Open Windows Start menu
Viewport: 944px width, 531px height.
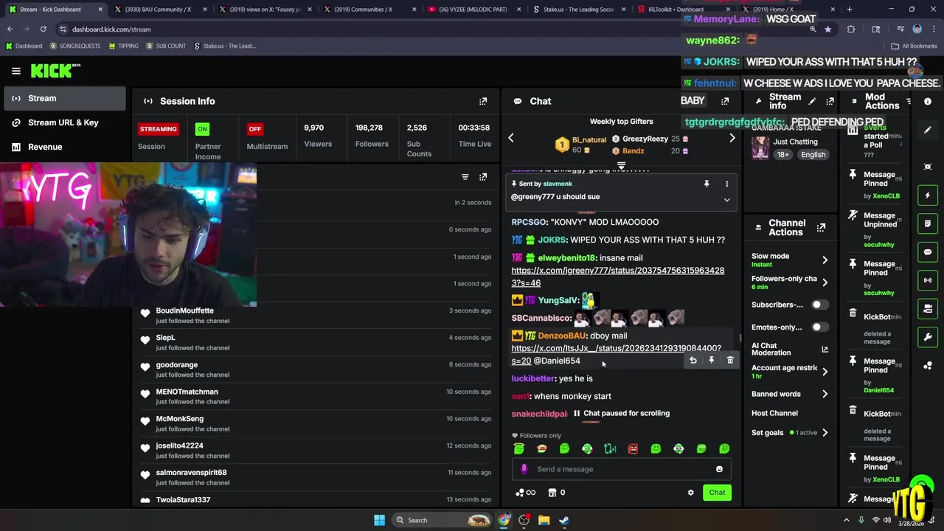click(x=379, y=520)
